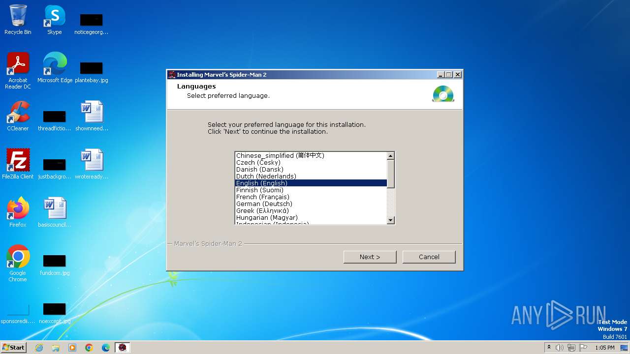Choose German (Deutsch) language
Image resolution: width=630 pixels, height=354 pixels.
[311, 204]
